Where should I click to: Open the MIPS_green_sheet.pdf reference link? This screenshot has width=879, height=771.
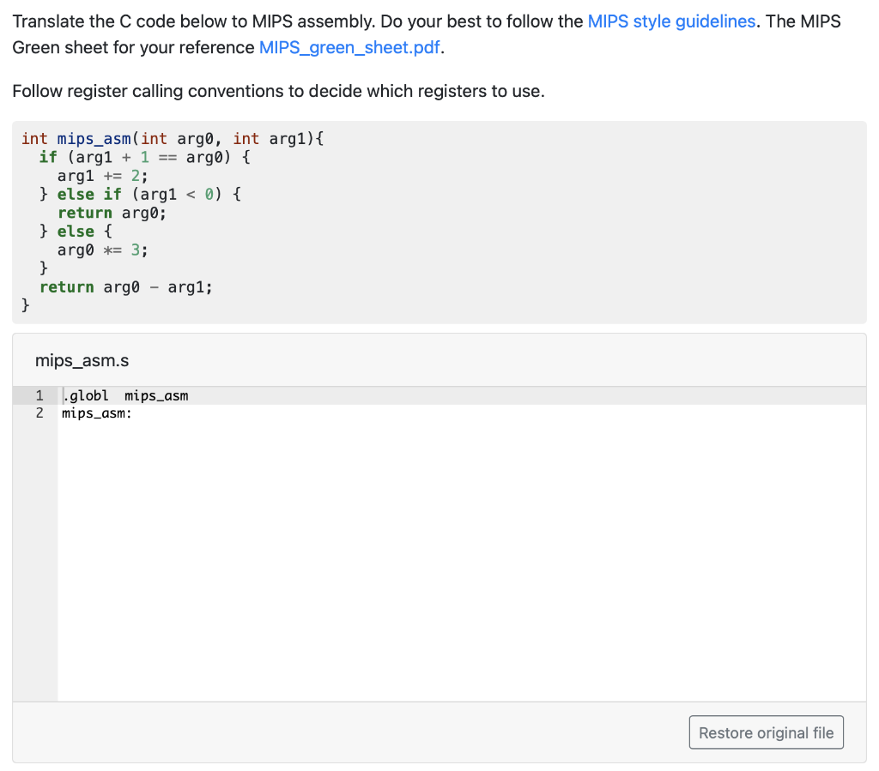coord(349,47)
